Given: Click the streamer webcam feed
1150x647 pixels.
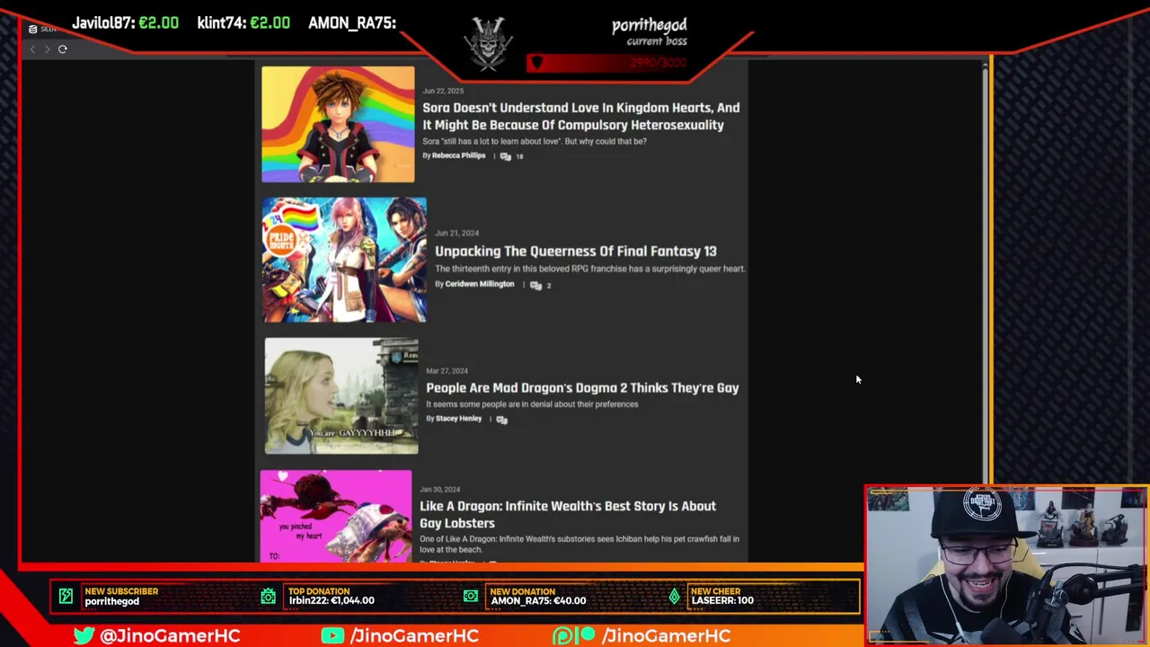Looking at the screenshot, I should (1006, 565).
